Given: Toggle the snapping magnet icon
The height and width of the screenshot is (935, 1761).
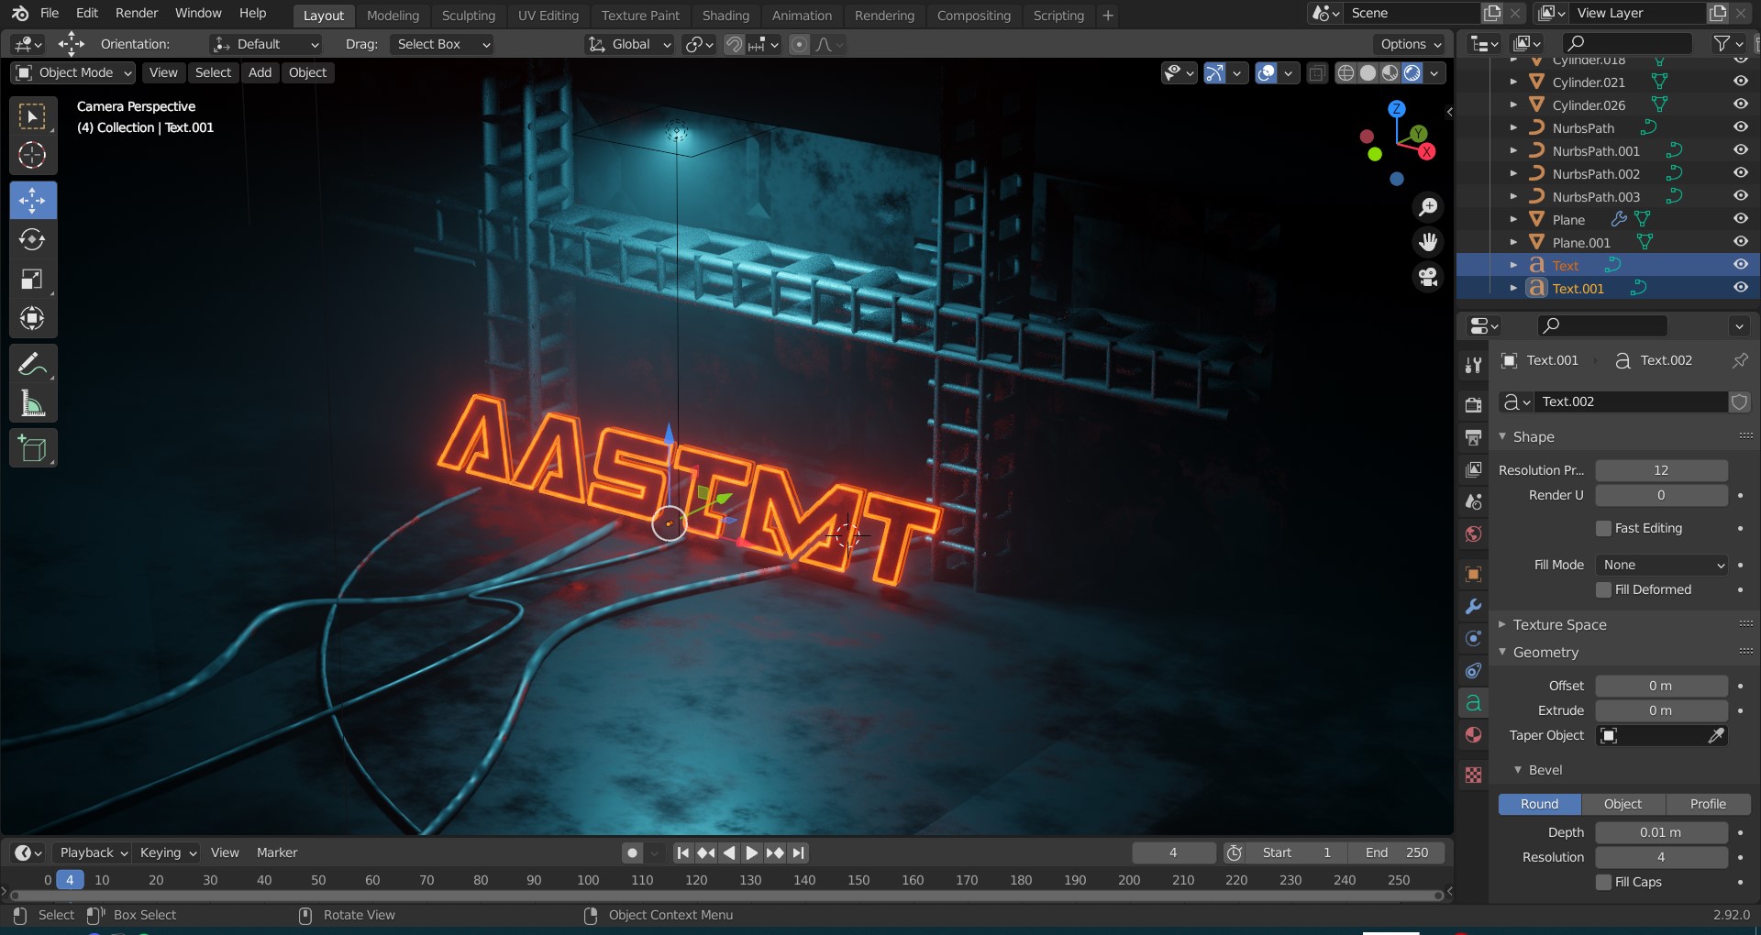Looking at the screenshot, I should point(733,44).
